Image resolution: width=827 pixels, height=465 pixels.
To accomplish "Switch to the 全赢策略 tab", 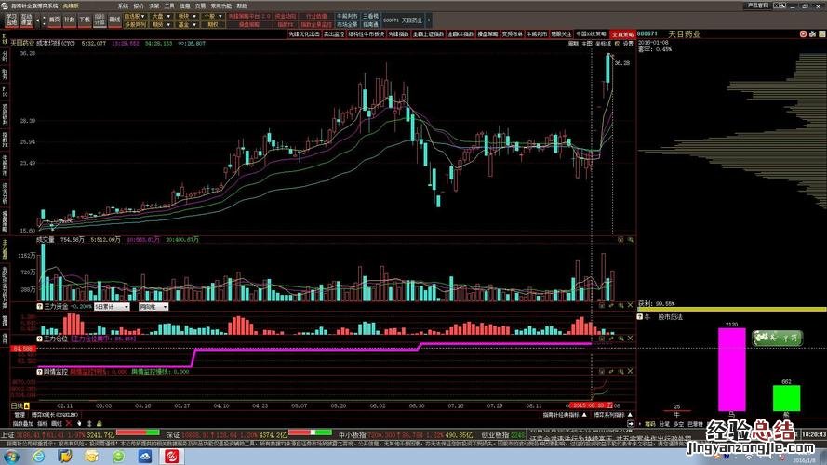I will [x=622, y=34].
